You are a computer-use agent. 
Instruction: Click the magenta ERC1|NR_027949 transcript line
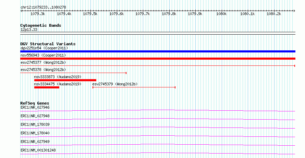click(x=158, y=145)
